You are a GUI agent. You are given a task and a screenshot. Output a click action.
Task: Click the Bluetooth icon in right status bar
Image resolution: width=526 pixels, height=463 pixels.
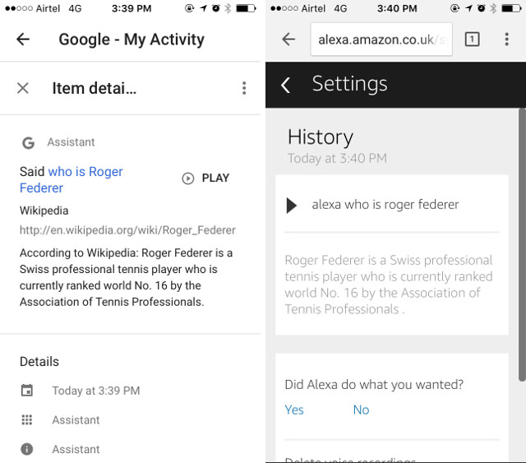pyautogui.click(x=493, y=8)
